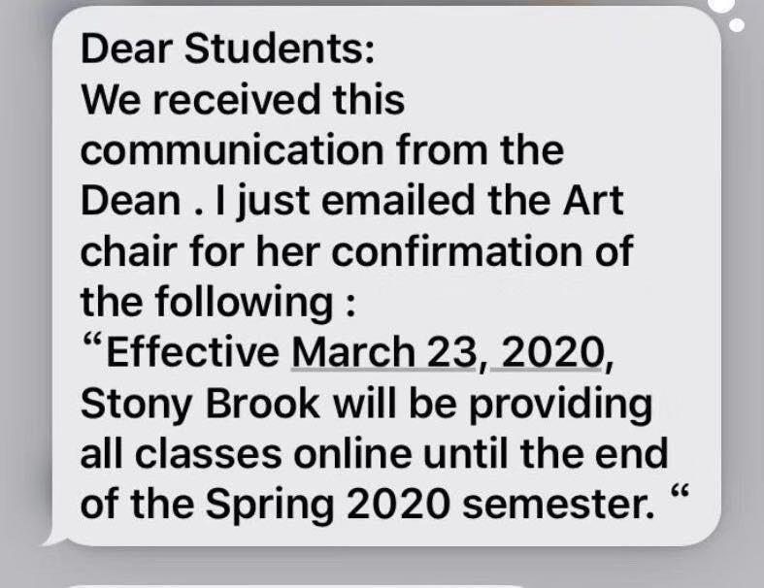This screenshot has height=588, width=764.
Task: Click the line "We received this"
Action: (x=243, y=100)
